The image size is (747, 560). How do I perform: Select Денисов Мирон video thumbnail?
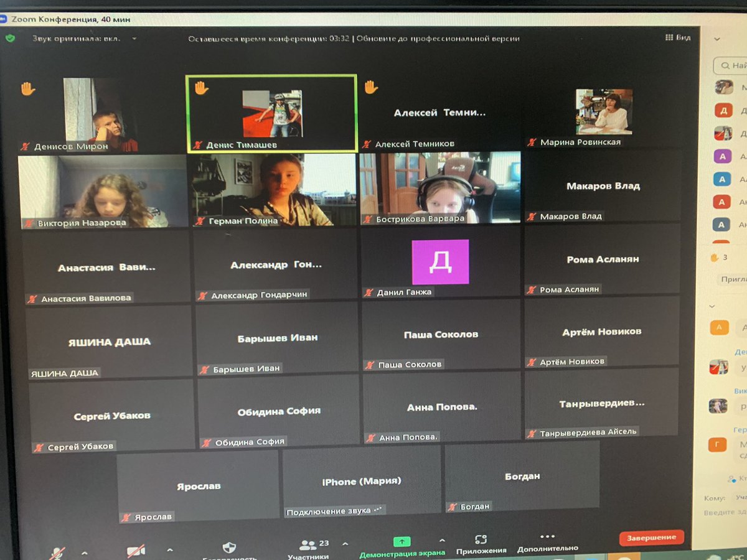click(x=100, y=114)
